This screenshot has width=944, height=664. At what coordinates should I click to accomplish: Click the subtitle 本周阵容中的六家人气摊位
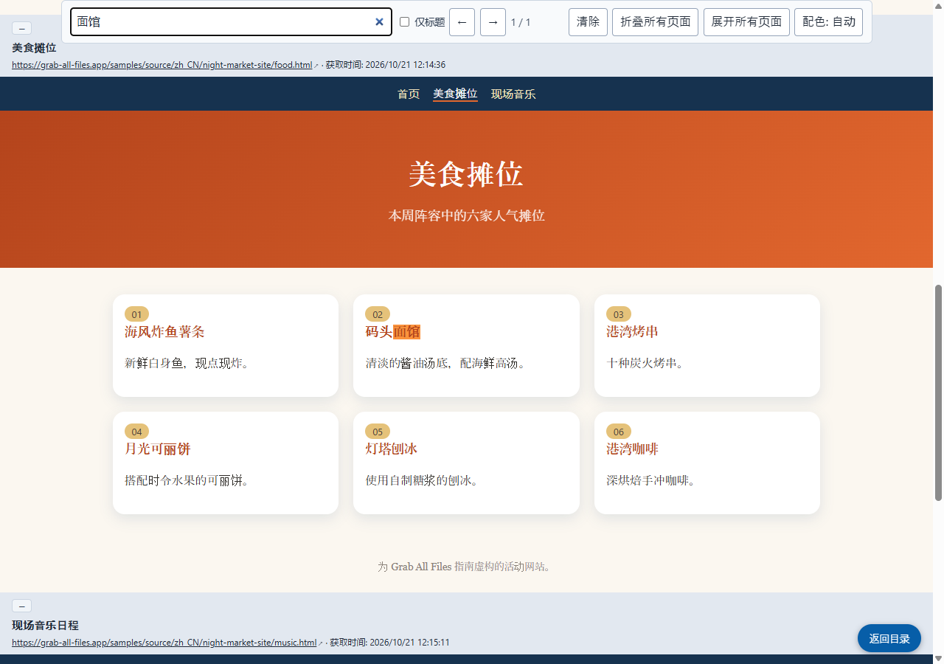coord(466,215)
